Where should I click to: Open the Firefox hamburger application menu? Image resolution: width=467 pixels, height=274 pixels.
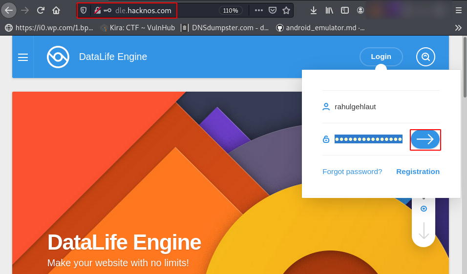point(459,10)
